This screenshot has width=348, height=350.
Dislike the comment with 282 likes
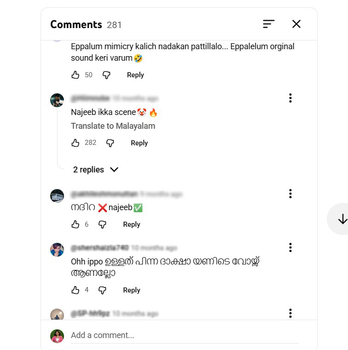point(110,143)
